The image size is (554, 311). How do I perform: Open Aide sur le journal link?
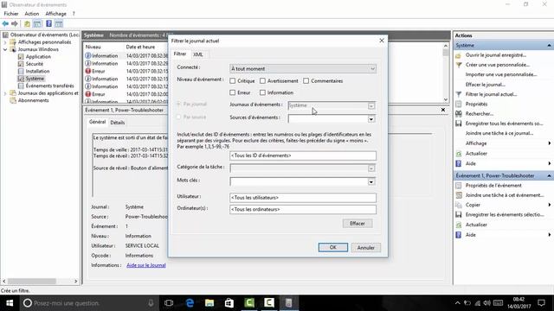pyautogui.click(x=146, y=265)
